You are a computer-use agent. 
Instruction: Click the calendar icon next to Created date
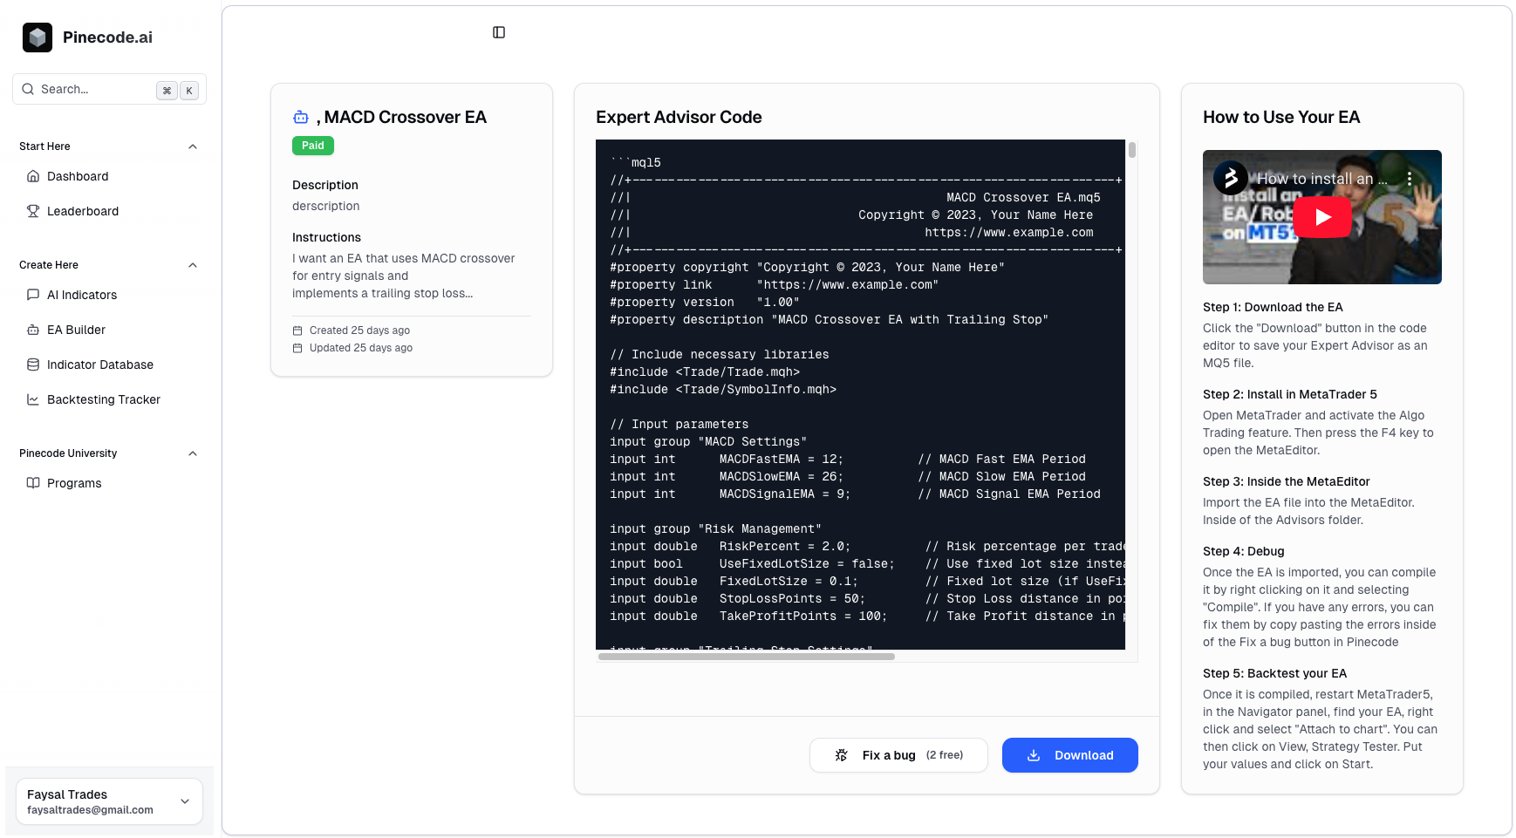point(297,330)
